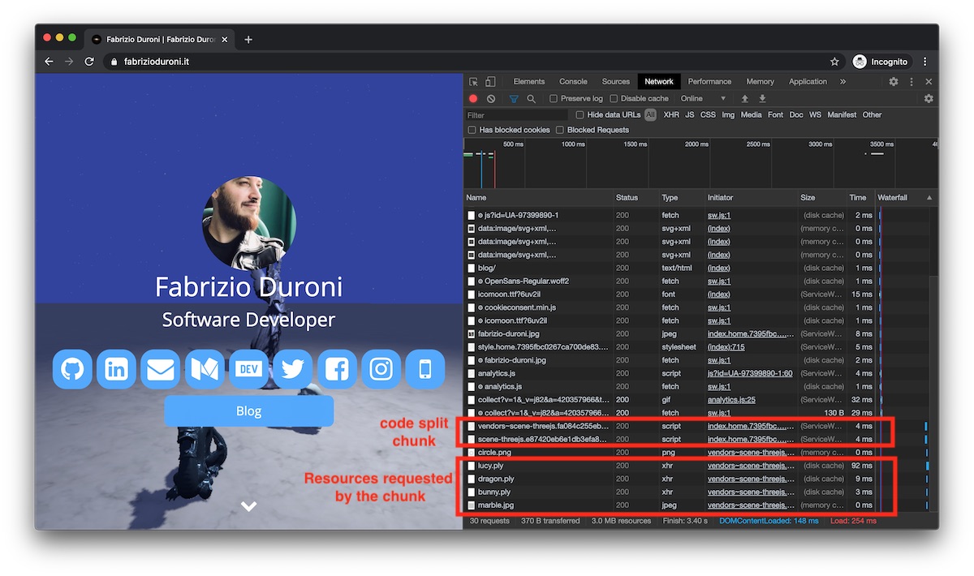Click the import HAR upload arrow

pos(745,98)
